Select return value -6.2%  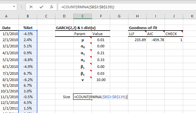pos(28,80)
